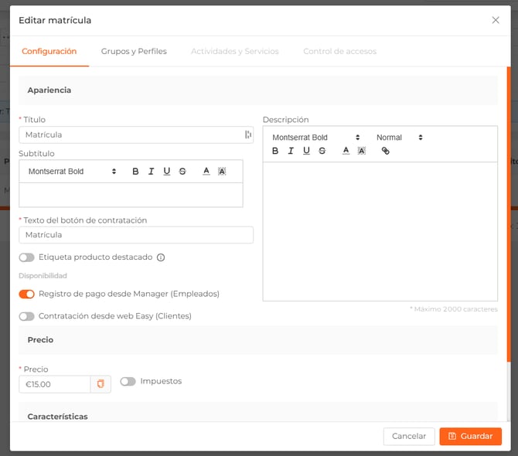Select the Configuración tab

(49, 52)
